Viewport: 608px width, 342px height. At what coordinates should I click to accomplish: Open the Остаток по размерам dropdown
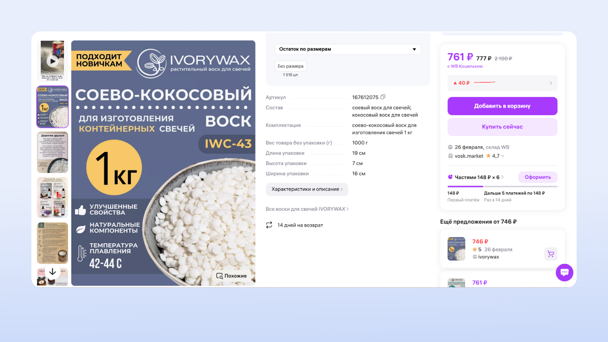[x=348, y=49]
